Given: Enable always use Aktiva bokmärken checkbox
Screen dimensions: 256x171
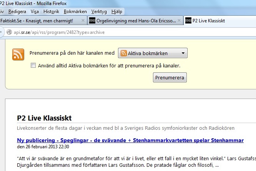Looking at the screenshot, I should point(33,65).
